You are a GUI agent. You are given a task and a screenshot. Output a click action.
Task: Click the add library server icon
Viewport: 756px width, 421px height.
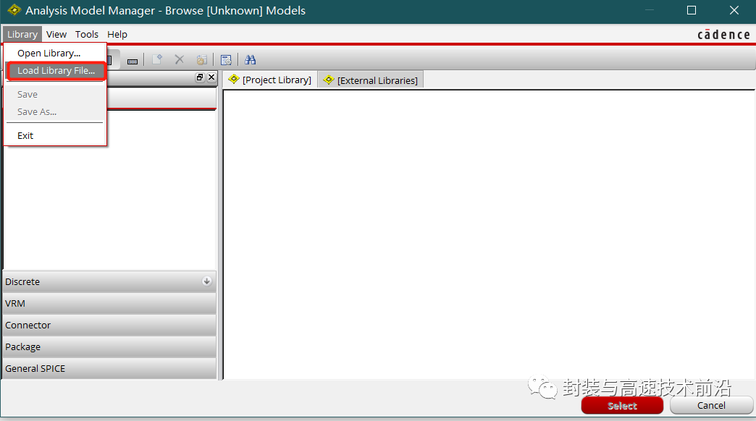(x=202, y=60)
